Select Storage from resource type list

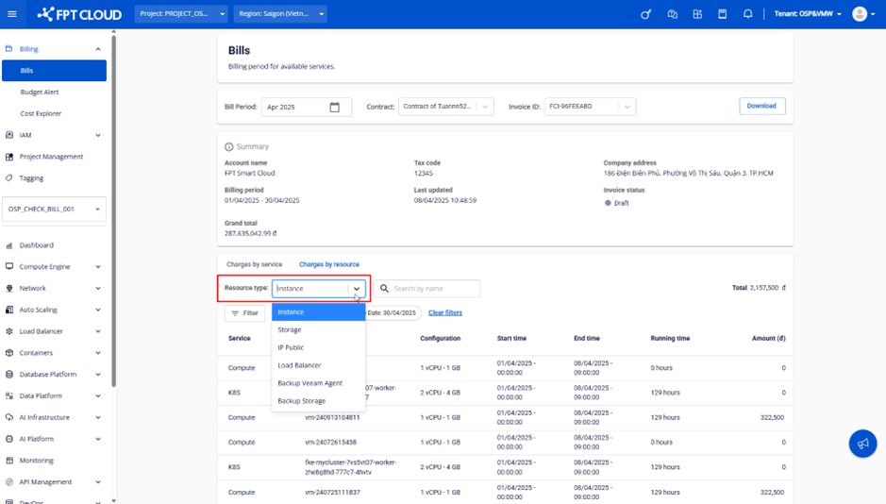coord(290,330)
